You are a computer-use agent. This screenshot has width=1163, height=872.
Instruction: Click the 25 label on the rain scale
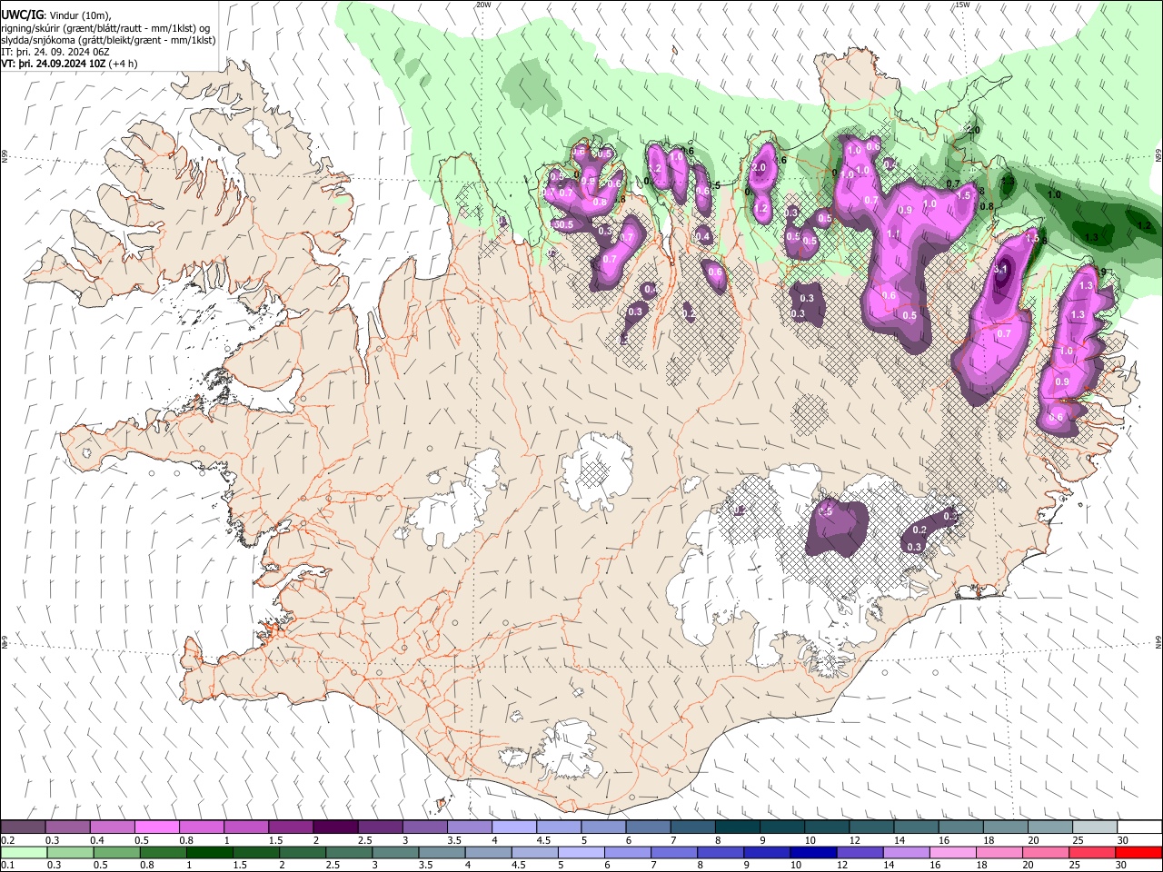pyautogui.click(x=1077, y=866)
